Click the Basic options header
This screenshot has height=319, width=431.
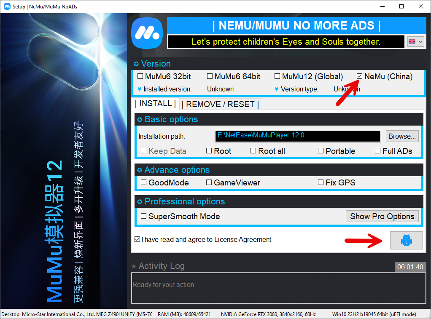(279, 119)
